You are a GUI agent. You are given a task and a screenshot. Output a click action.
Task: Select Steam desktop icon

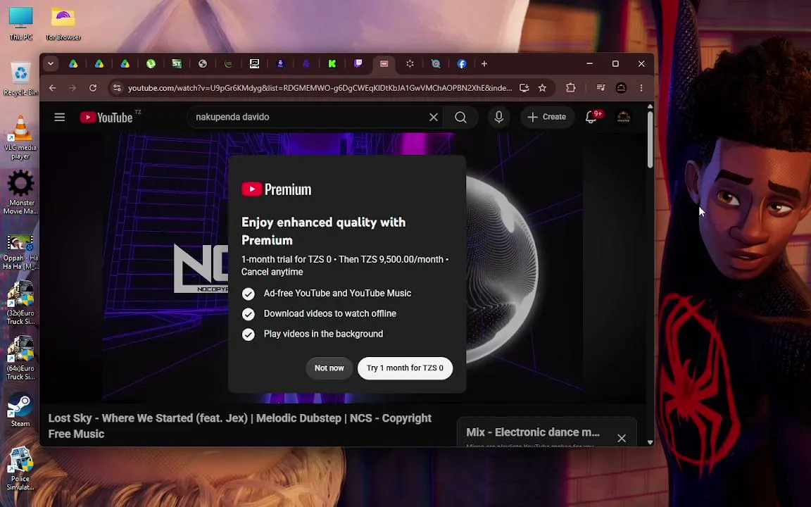20,410
